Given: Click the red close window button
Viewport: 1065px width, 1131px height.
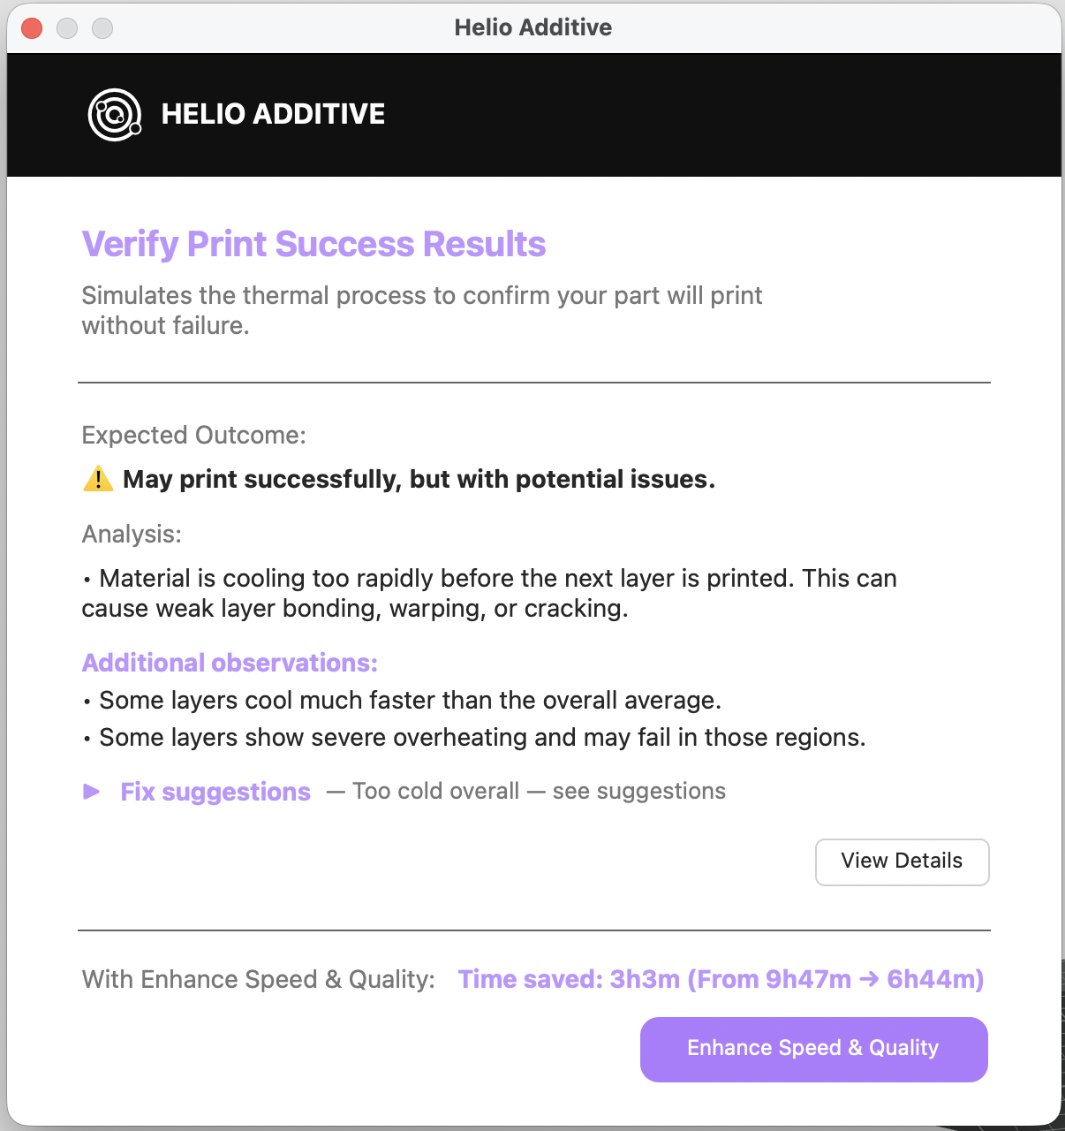Looking at the screenshot, I should coord(30,27).
